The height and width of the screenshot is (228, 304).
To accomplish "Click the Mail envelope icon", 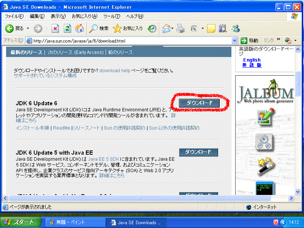I will coord(166,28).
